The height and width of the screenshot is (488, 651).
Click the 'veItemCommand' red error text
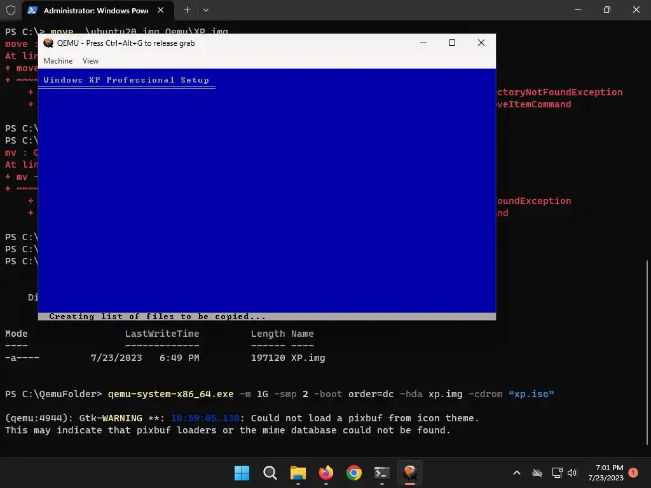click(533, 104)
